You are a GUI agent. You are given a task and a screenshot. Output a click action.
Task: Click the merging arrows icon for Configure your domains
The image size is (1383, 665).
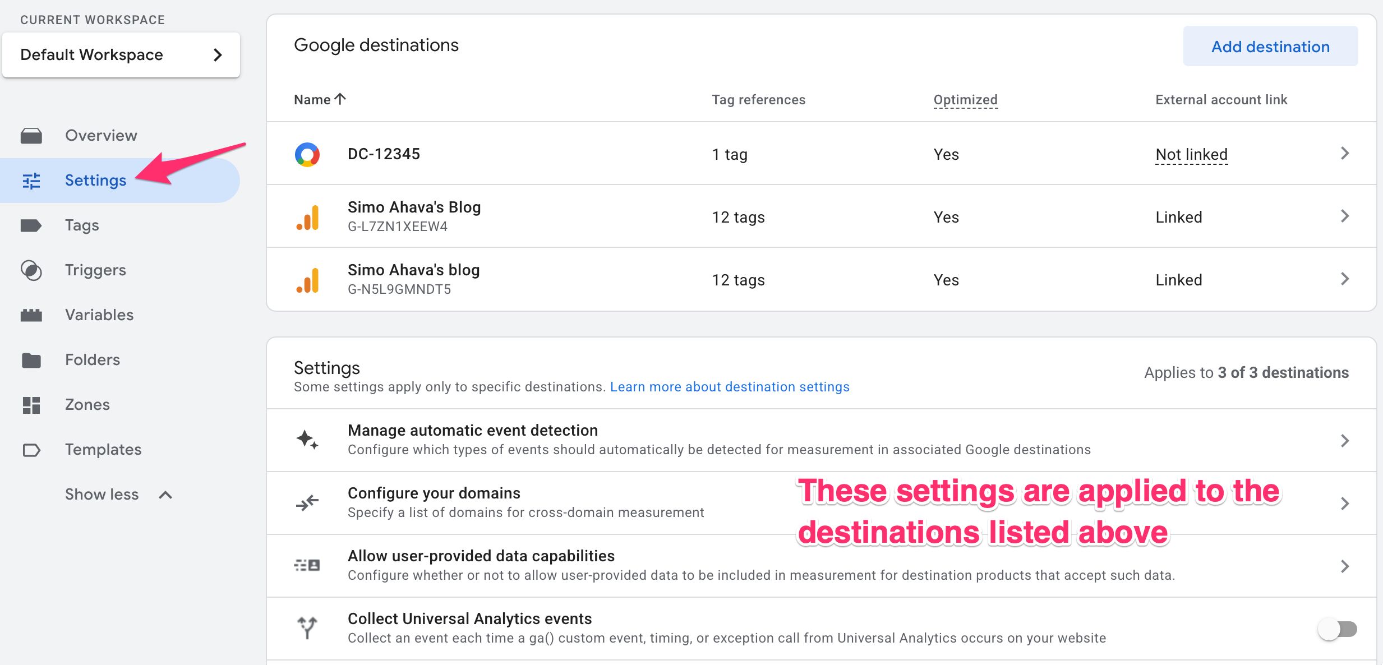[307, 502]
